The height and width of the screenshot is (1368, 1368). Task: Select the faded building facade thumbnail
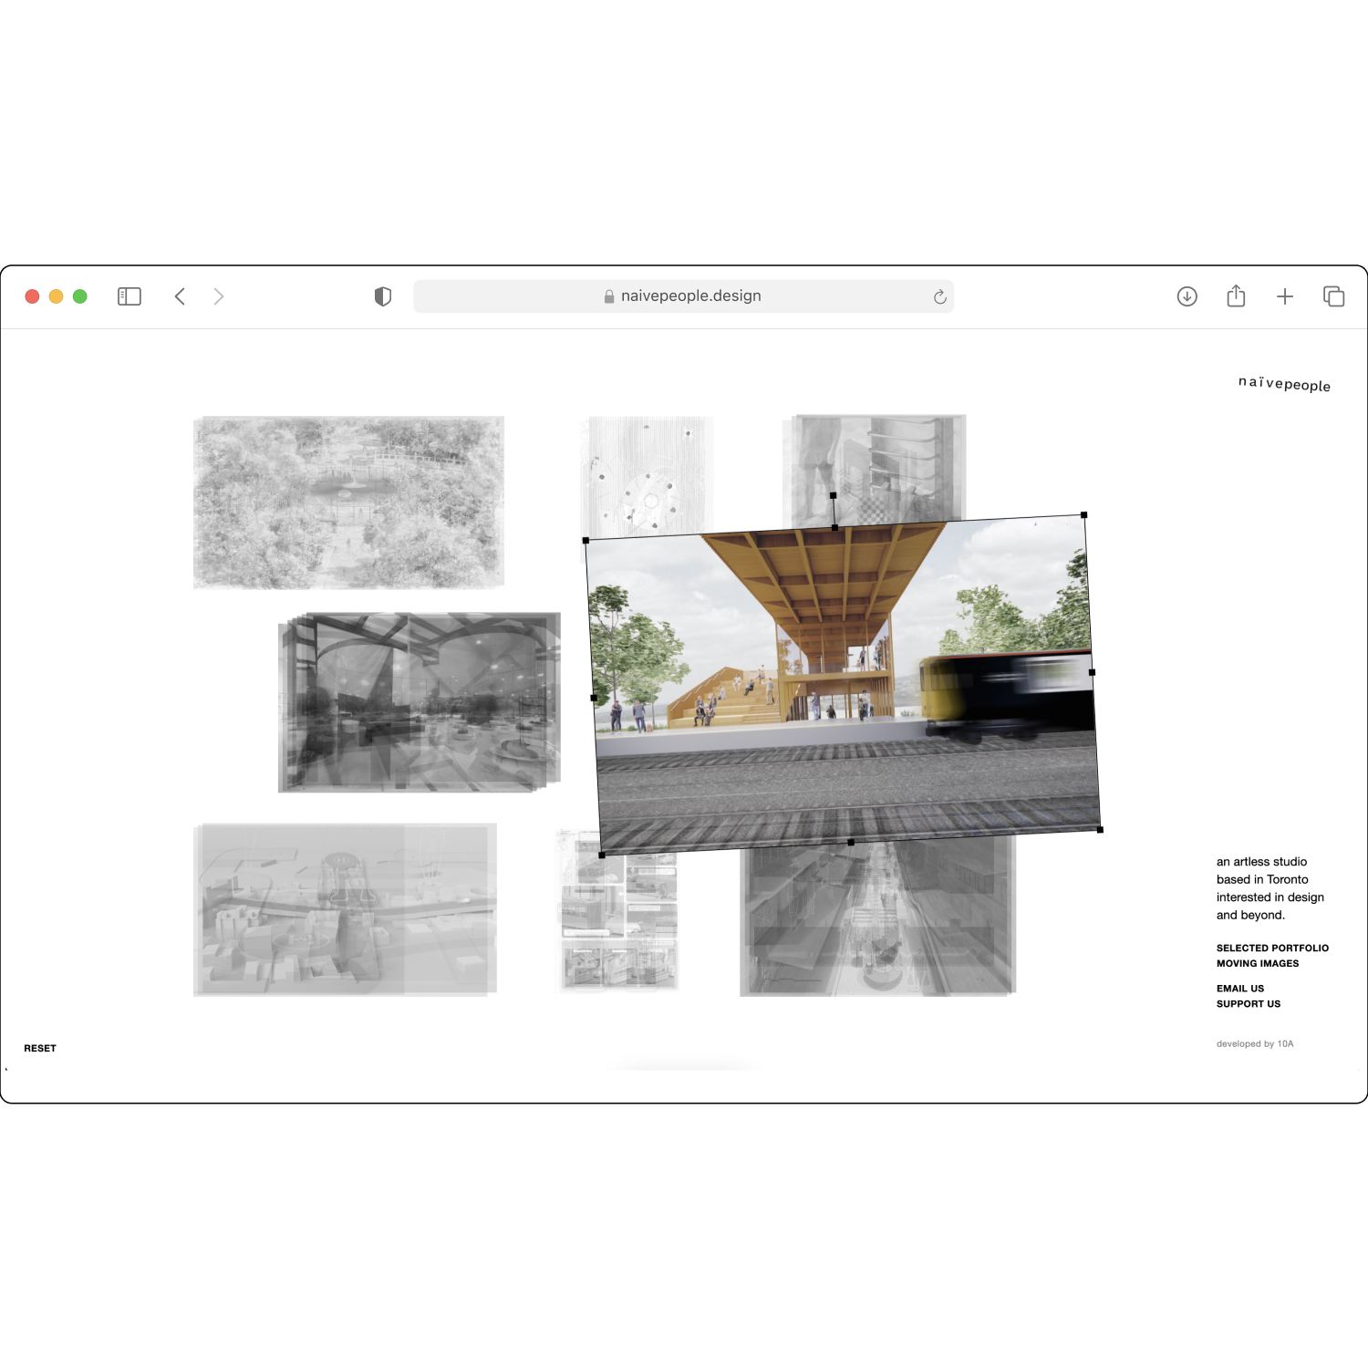[876, 468]
